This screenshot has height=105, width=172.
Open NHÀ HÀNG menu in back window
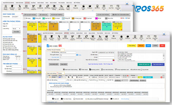[40, 3]
